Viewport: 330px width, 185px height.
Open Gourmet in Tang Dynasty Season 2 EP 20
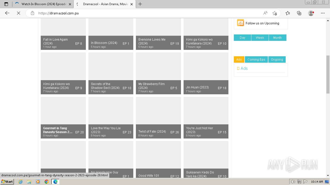(63, 118)
